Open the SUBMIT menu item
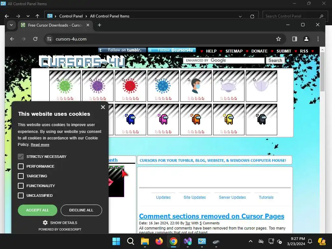 pos(284,51)
